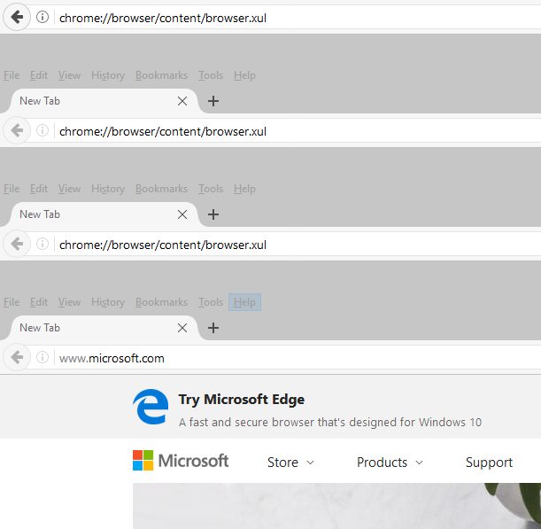Expand the Products dropdown menu
Screen dimensions: 541x529
pyautogui.click(x=390, y=463)
